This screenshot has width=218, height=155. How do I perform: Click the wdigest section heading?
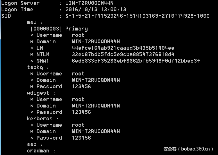coord(39,93)
